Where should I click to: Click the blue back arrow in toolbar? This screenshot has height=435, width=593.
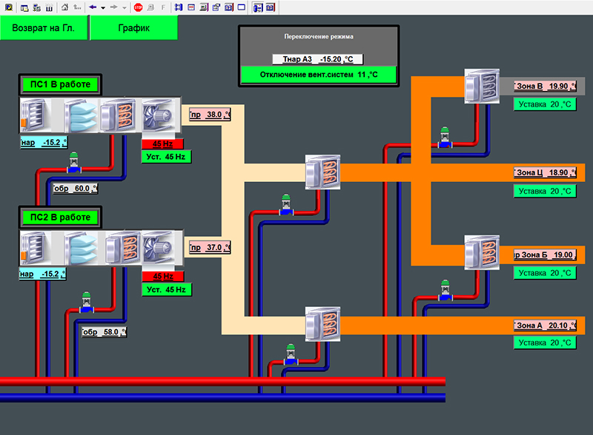click(93, 7)
